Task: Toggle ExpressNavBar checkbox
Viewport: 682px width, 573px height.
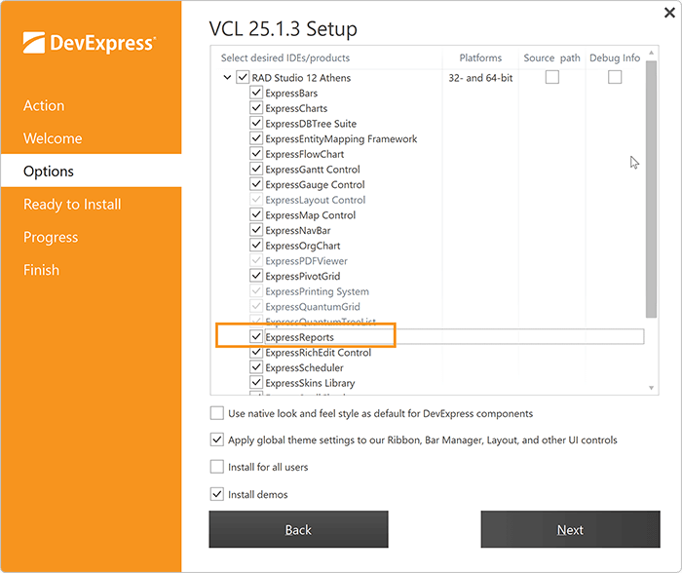Action: pyautogui.click(x=256, y=230)
